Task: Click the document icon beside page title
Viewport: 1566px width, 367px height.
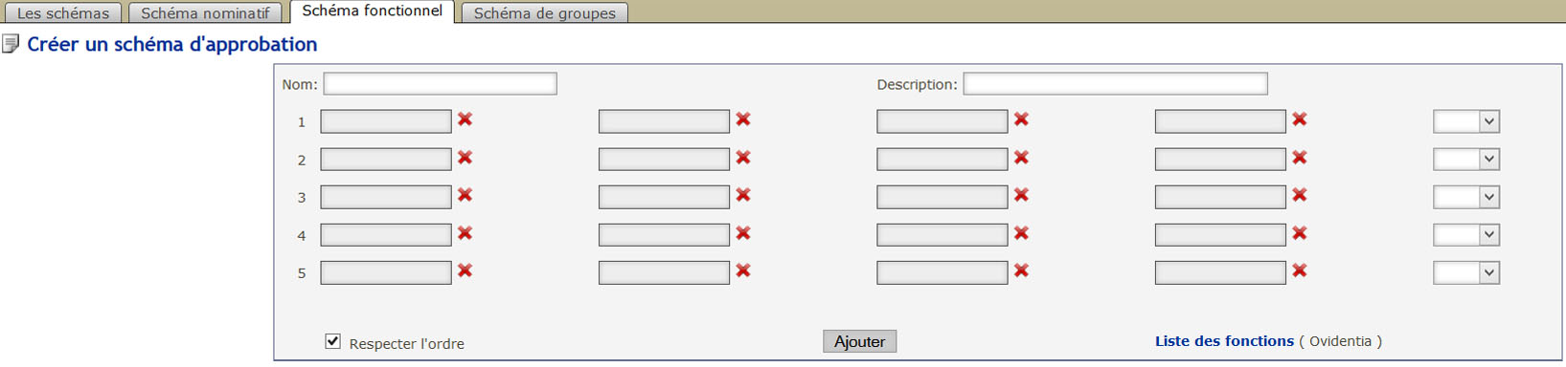Action: tap(11, 44)
